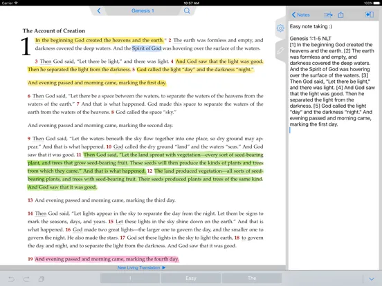
Task: Tap verse number 15
Action: click(111, 222)
